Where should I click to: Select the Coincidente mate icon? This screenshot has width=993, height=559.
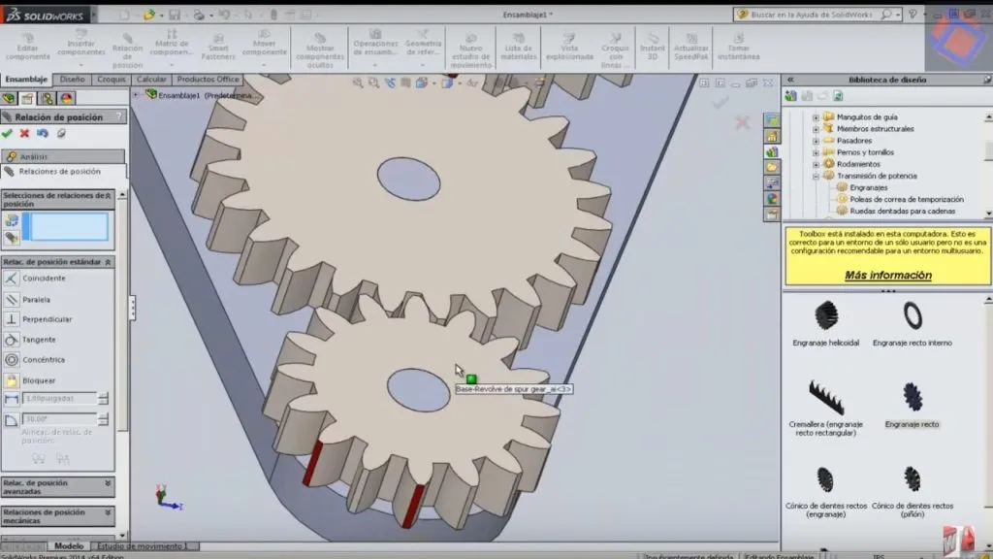point(12,279)
